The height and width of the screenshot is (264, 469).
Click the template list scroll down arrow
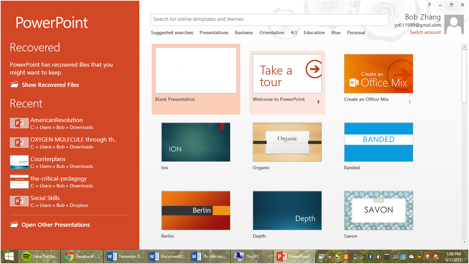coord(464,242)
